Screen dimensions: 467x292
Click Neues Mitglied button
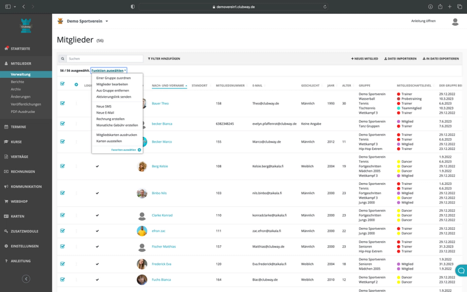pyautogui.click(x=364, y=59)
